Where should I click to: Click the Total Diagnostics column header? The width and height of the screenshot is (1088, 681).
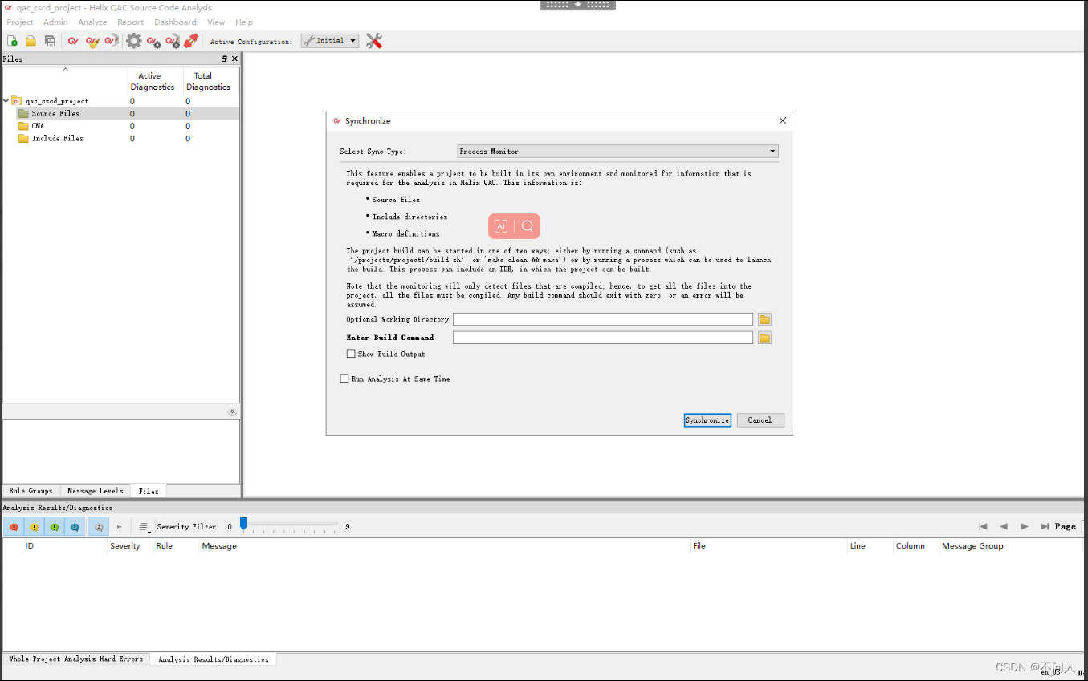(x=208, y=81)
